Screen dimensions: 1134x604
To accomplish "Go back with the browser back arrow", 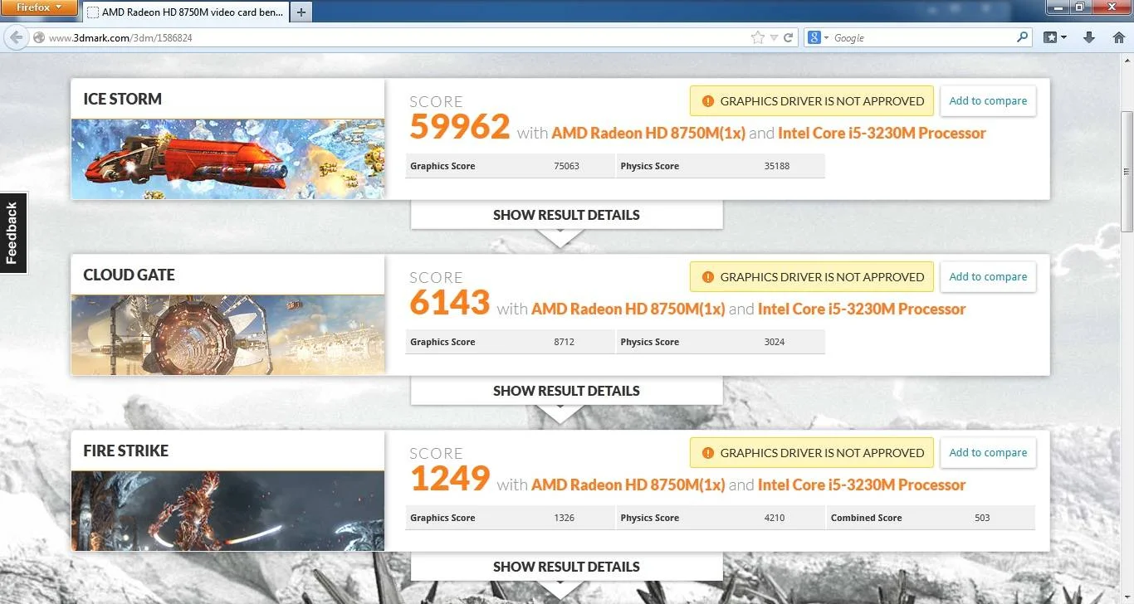I will click(16, 37).
